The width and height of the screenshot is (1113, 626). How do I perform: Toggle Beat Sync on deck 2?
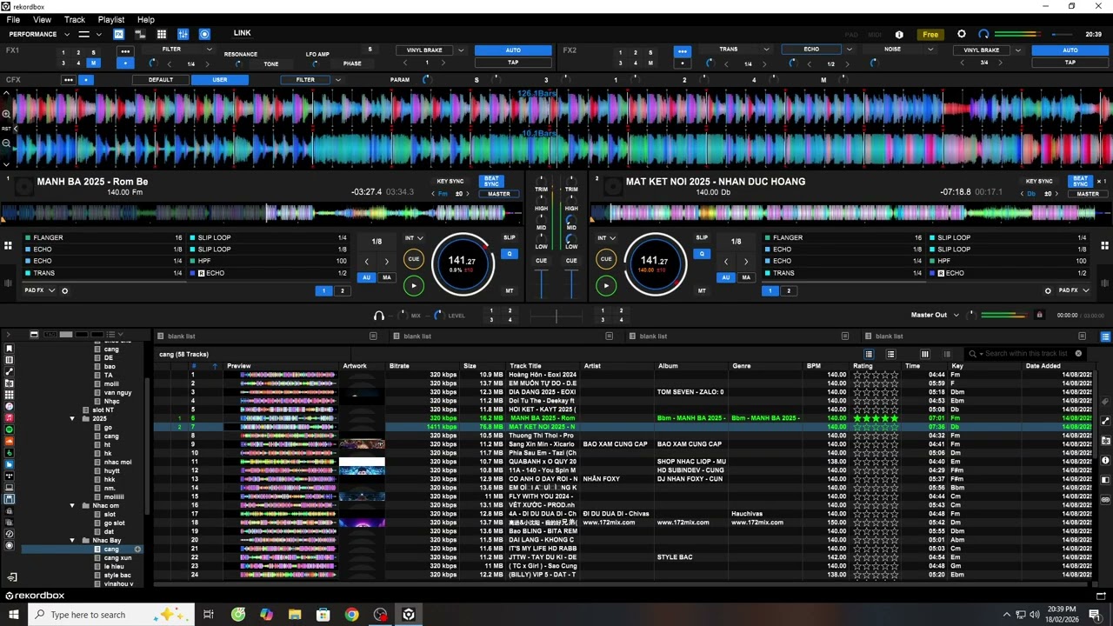click(1081, 181)
